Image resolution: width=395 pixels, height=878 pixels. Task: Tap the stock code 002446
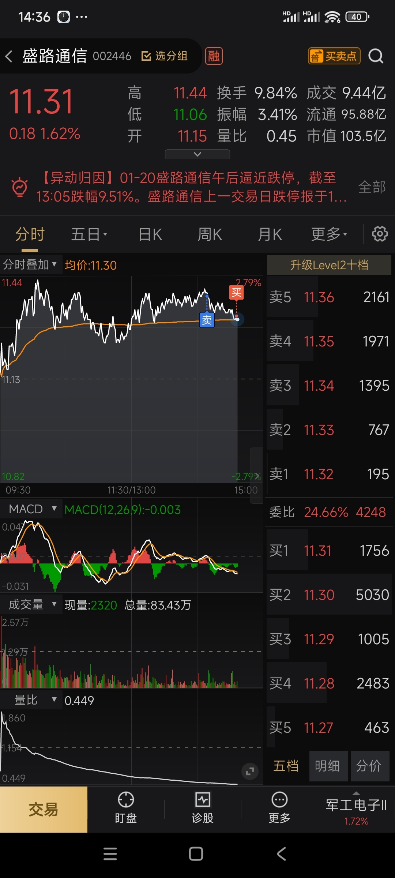coord(112,56)
